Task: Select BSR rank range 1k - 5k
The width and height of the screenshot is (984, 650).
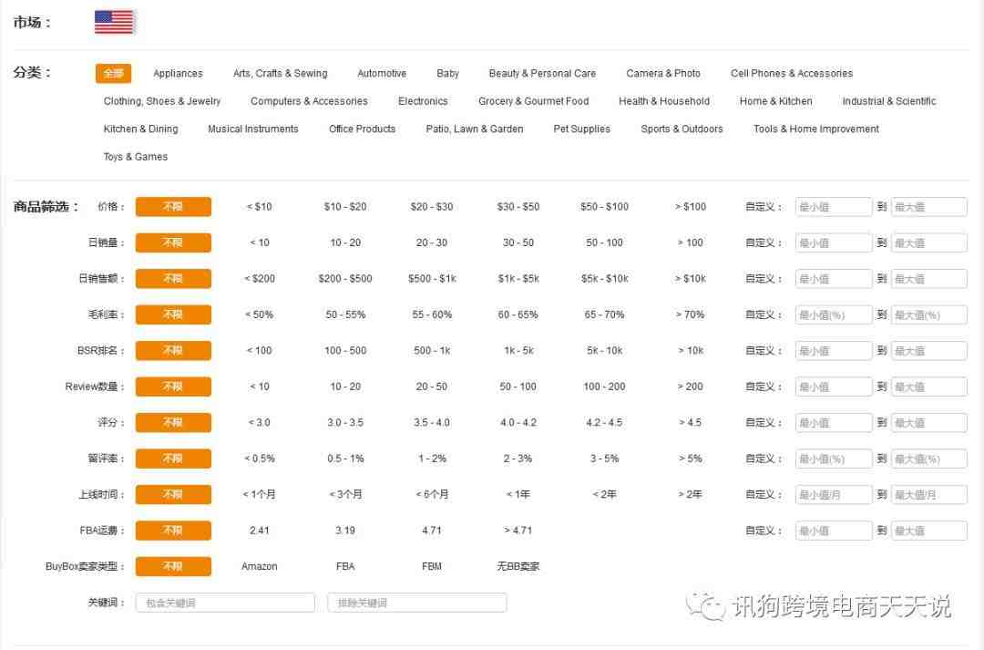Action: [x=518, y=351]
